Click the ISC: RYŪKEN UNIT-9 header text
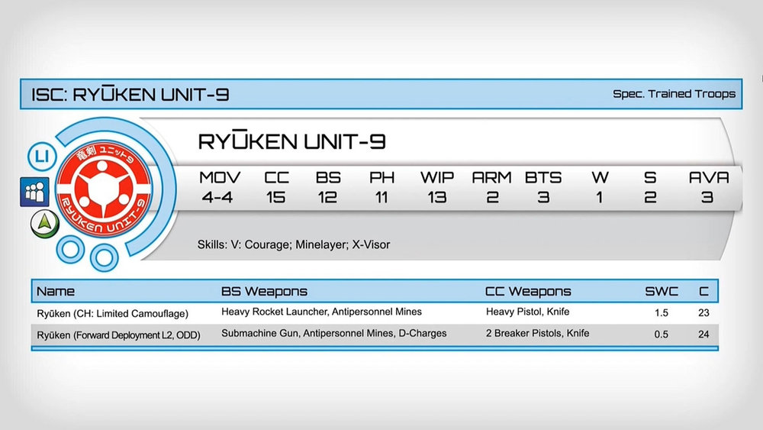 coord(130,95)
